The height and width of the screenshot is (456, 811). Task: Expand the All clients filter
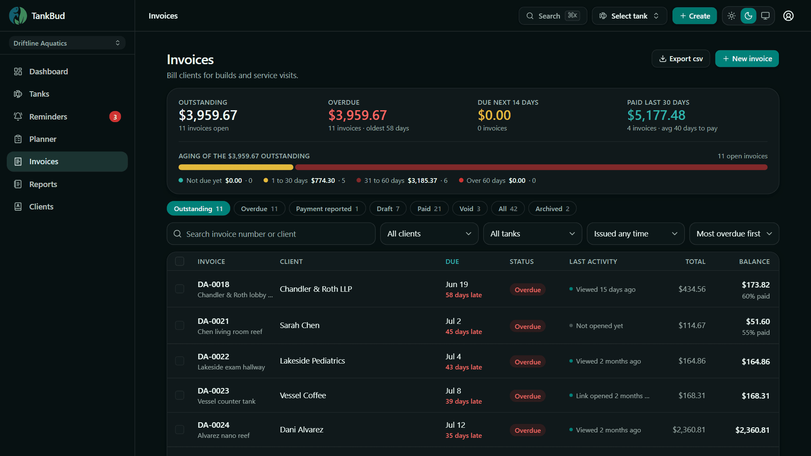click(429, 234)
